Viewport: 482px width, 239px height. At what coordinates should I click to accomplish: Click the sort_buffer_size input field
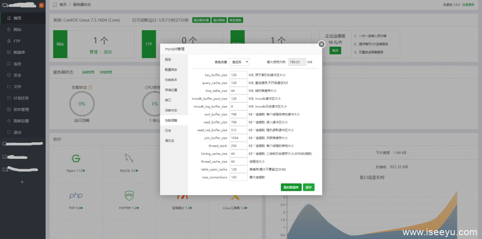(239, 114)
